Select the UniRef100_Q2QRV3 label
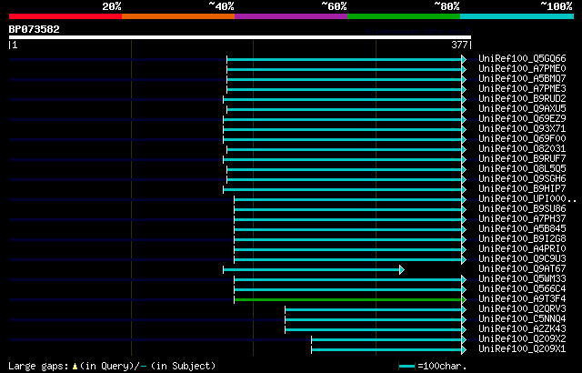Viewport: 582px width, 373px height. [x=522, y=309]
